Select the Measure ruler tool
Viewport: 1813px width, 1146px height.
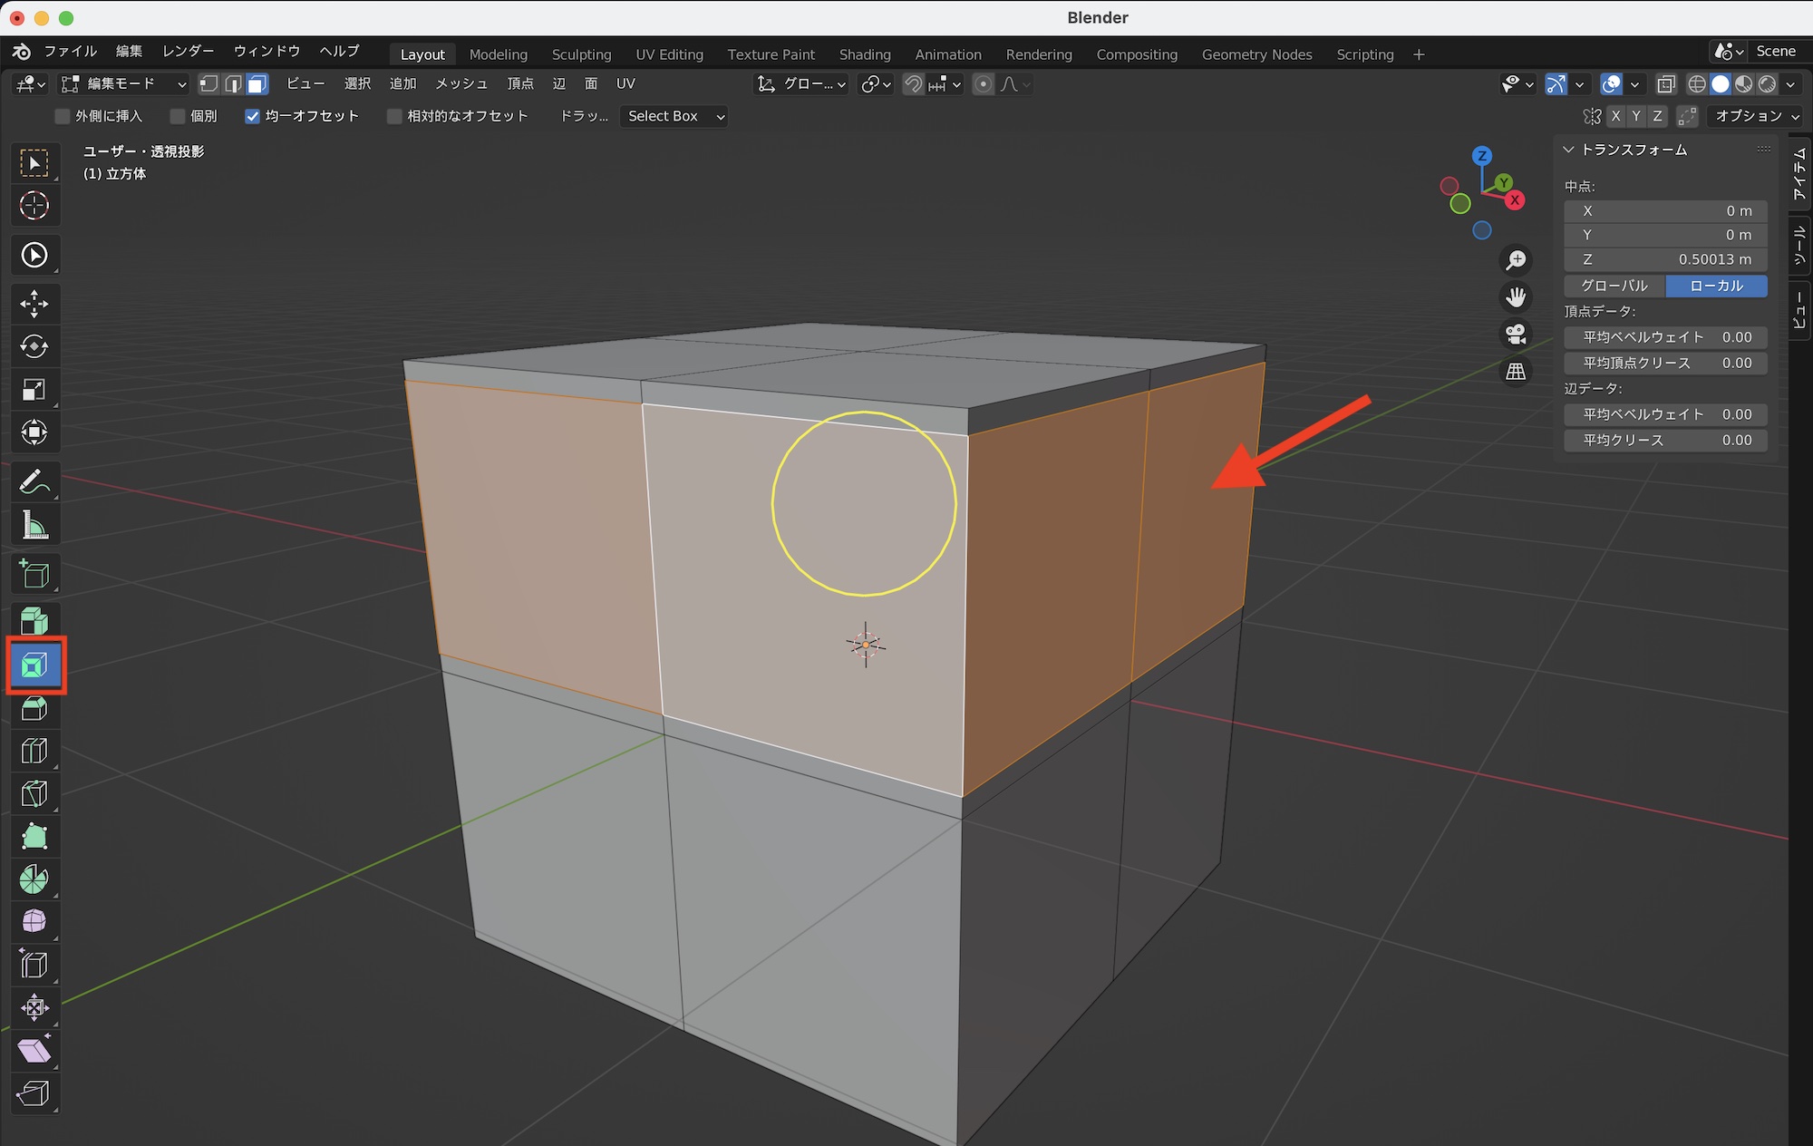click(x=34, y=525)
